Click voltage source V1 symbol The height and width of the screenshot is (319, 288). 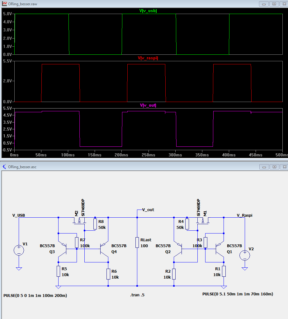[x=19, y=250]
